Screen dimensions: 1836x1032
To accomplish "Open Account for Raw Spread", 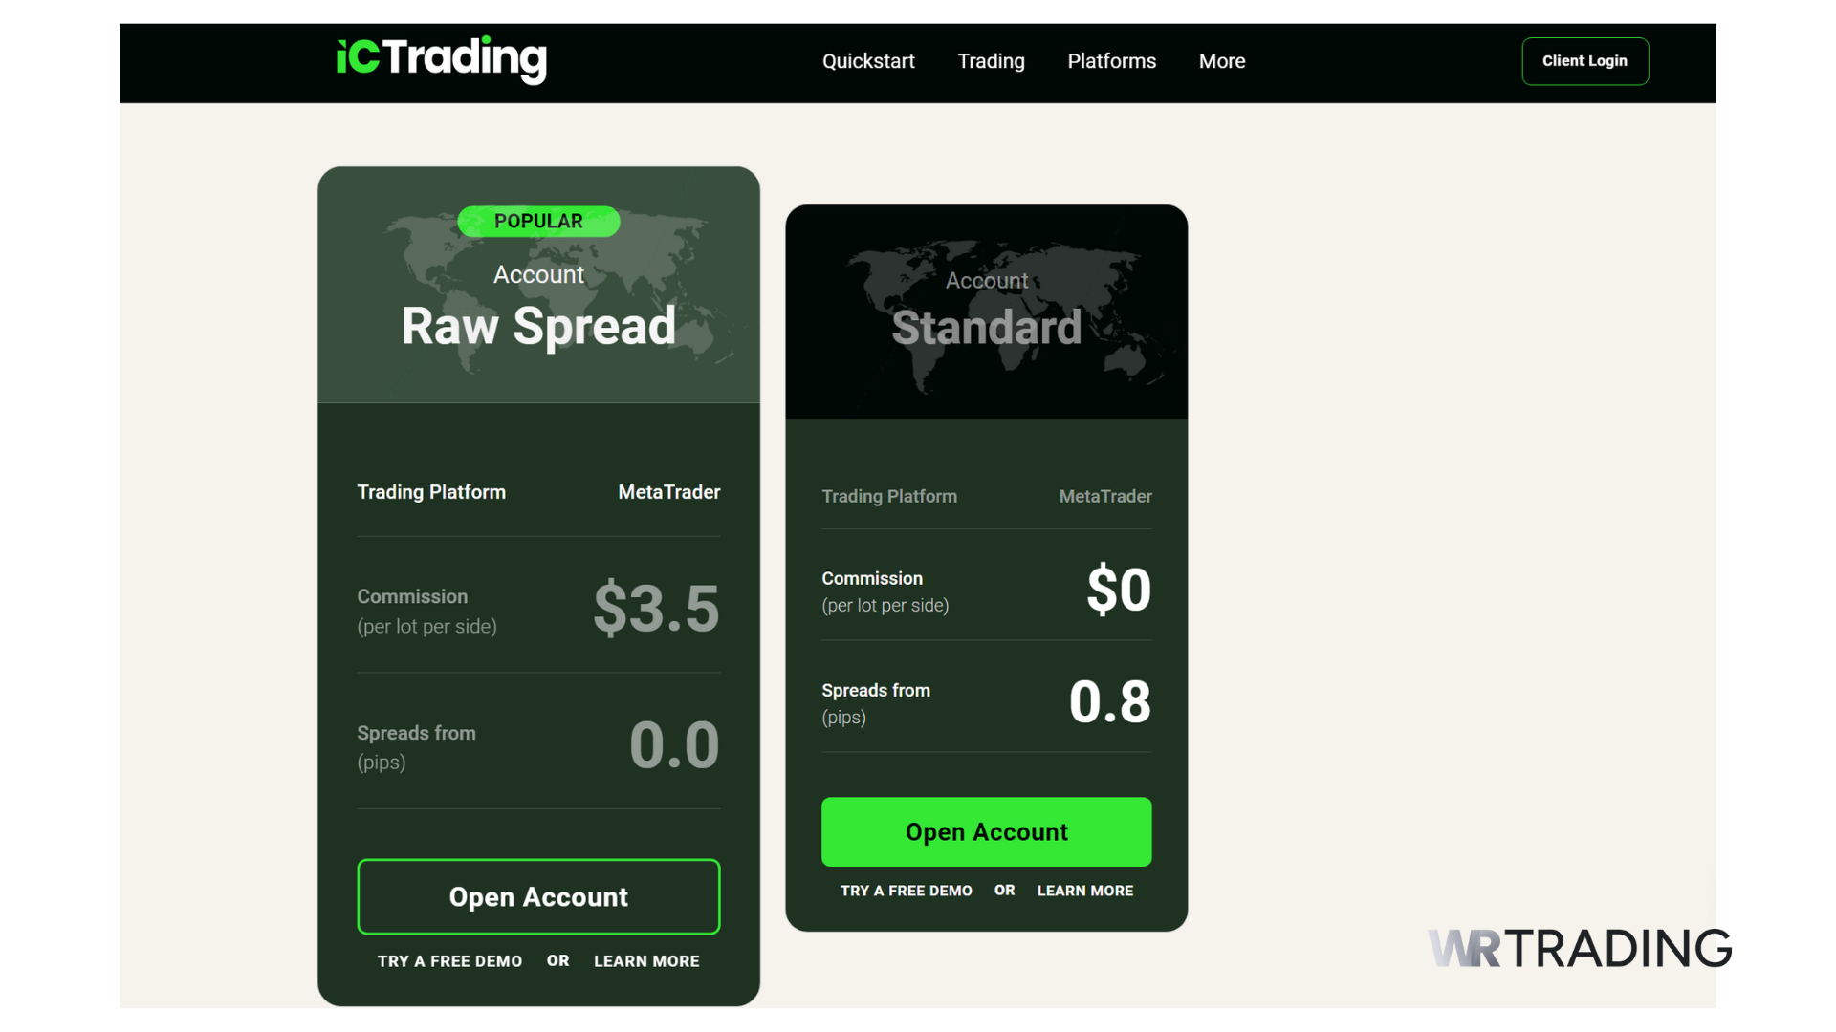I will point(538,896).
